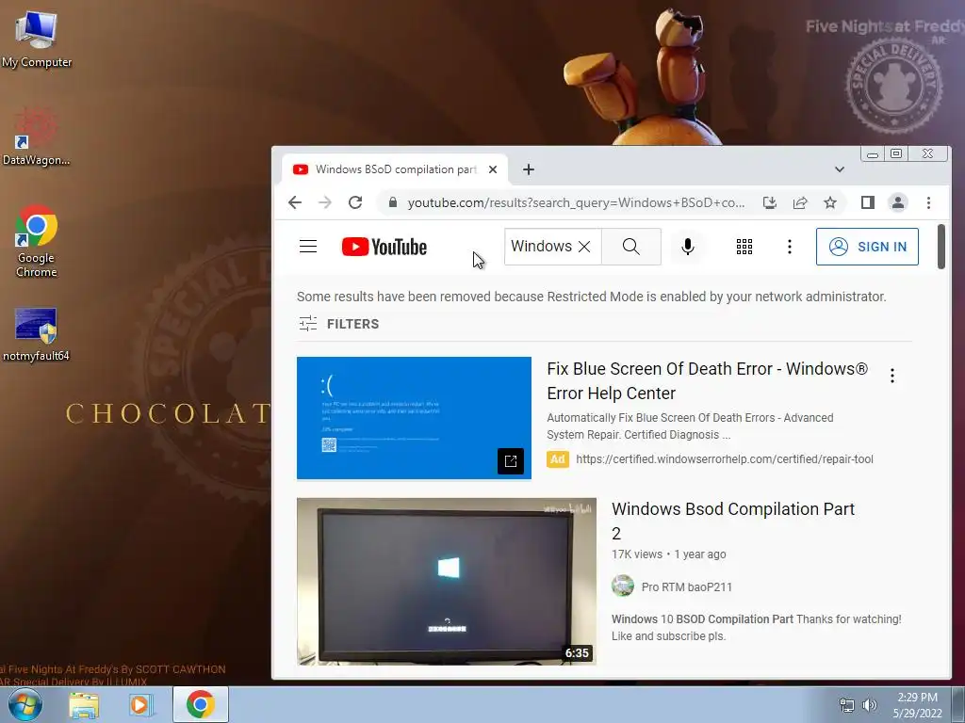Open Windows Bsod Compilation Part 2 title
Viewport: 965px width, 723px height.
733,521
